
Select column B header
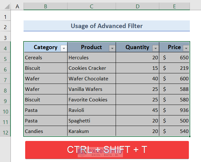45,6
